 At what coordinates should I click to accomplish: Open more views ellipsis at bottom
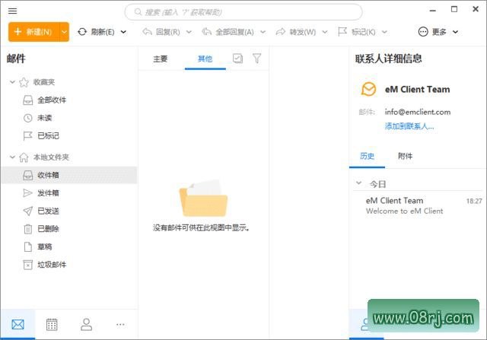(x=120, y=325)
